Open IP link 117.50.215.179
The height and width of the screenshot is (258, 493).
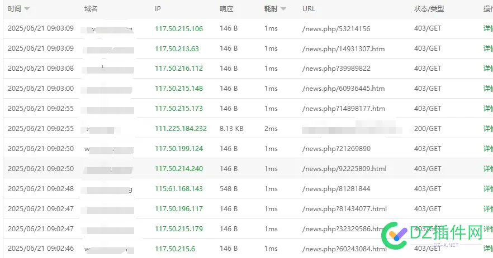pos(179,229)
